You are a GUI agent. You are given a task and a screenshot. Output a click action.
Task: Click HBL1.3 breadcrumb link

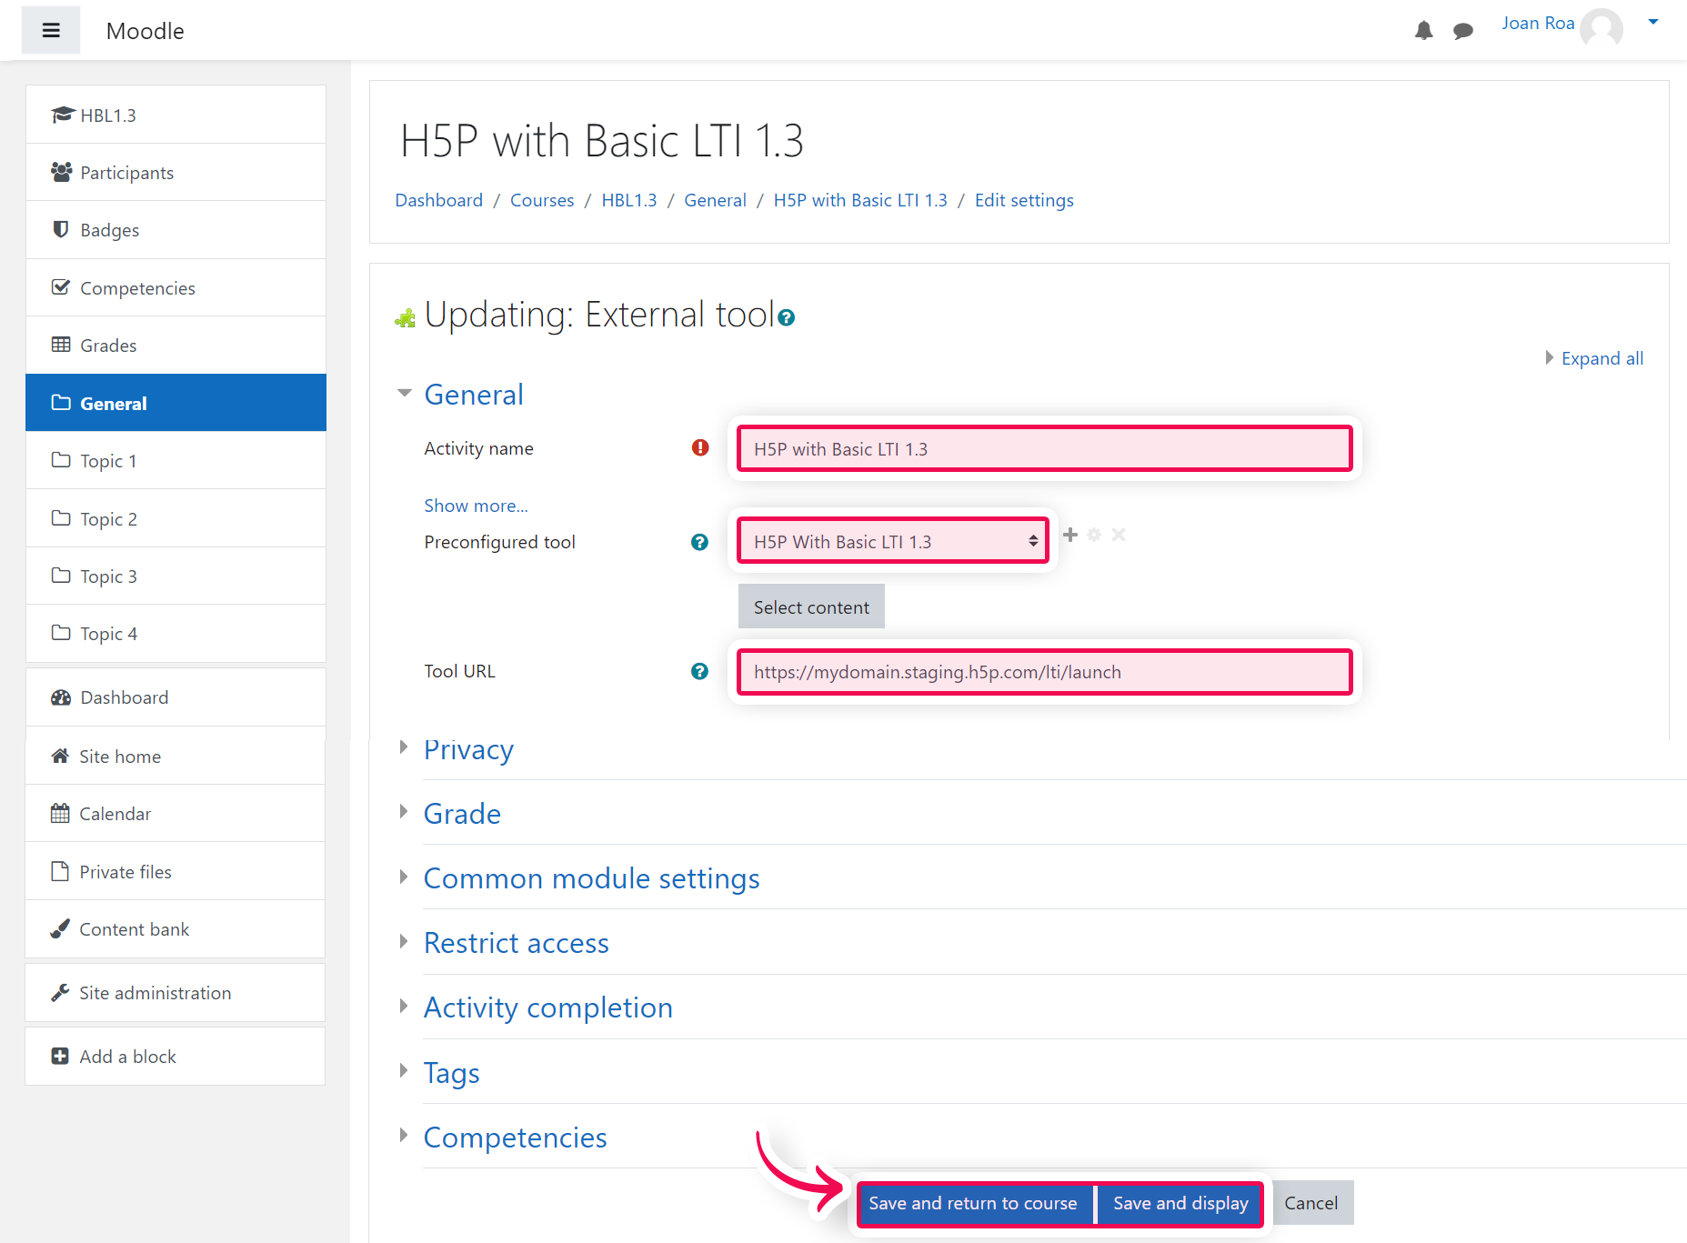[628, 200]
